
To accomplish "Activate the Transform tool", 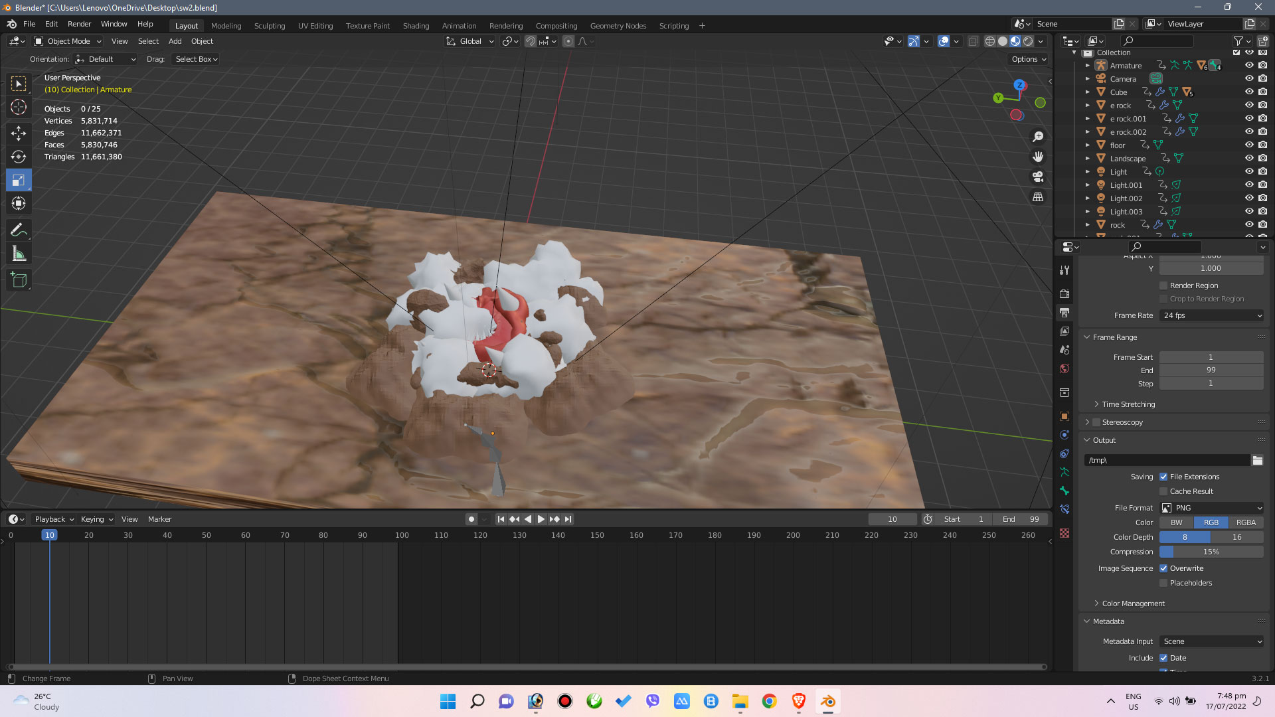I will coord(19,203).
